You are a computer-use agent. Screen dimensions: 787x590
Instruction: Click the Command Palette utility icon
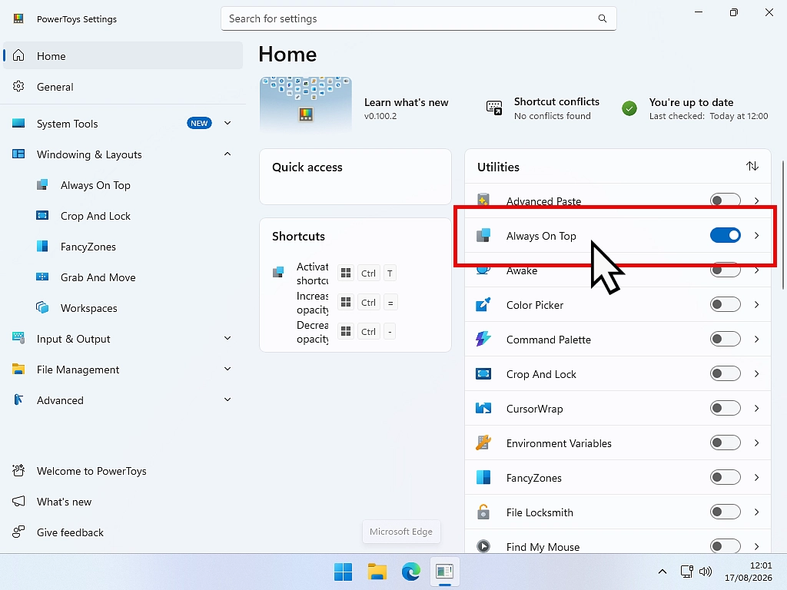pyautogui.click(x=483, y=339)
